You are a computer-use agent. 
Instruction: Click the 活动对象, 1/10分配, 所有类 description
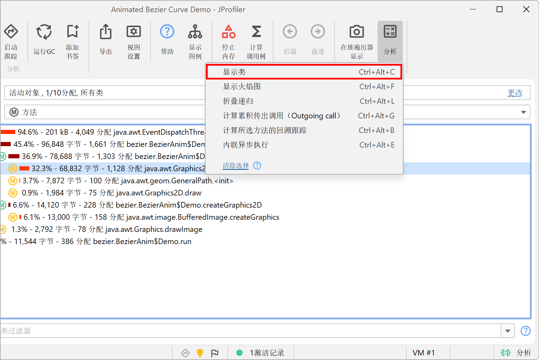(x=56, y=93)
